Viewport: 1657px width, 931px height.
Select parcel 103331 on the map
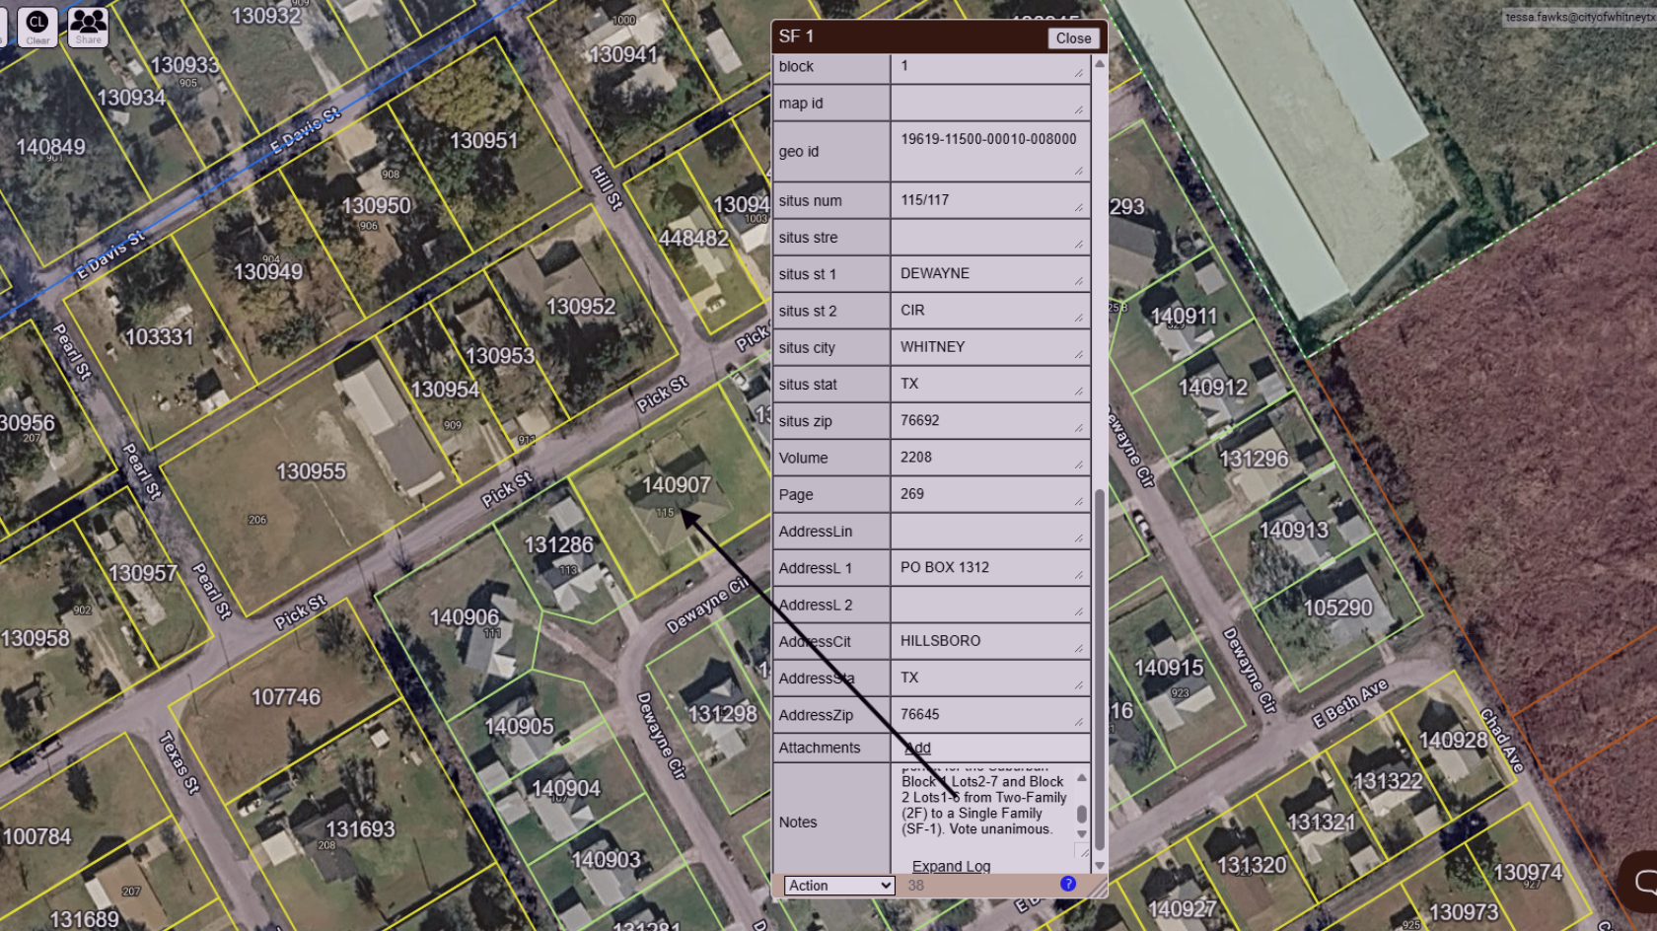[159, 337]
